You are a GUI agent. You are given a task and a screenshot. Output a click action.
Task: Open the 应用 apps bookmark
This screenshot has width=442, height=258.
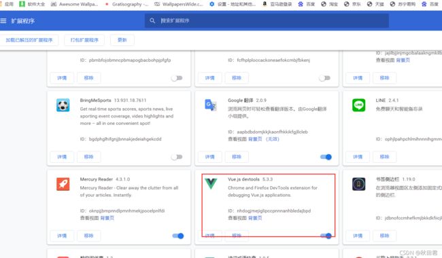click(x=7, y=4)
